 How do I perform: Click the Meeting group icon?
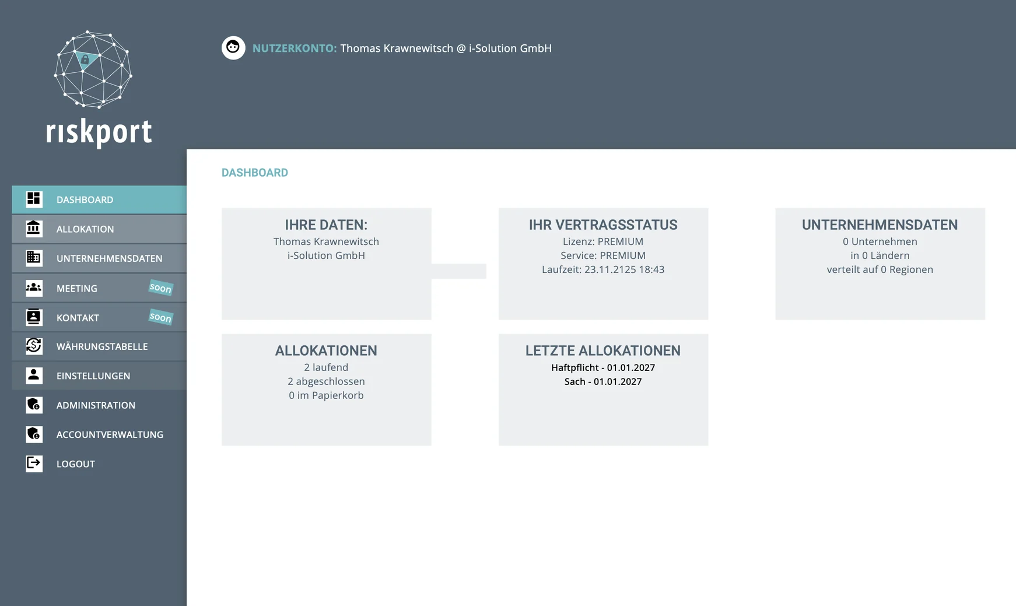coord(34,288)
